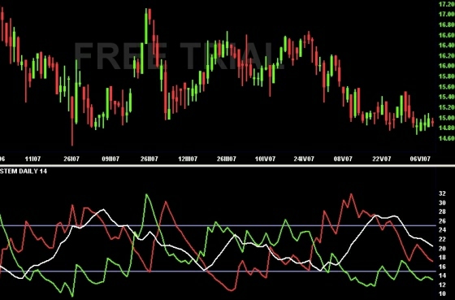Image resolution: width=455 pixels, height=300 pixels.
Task: Click the 18 indicator scale value
Action: (x=442, y=257)
